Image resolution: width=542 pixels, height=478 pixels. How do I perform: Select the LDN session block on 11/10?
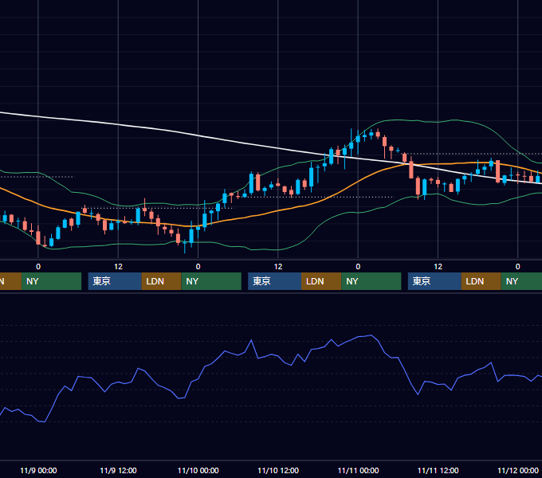coord(321,281)
